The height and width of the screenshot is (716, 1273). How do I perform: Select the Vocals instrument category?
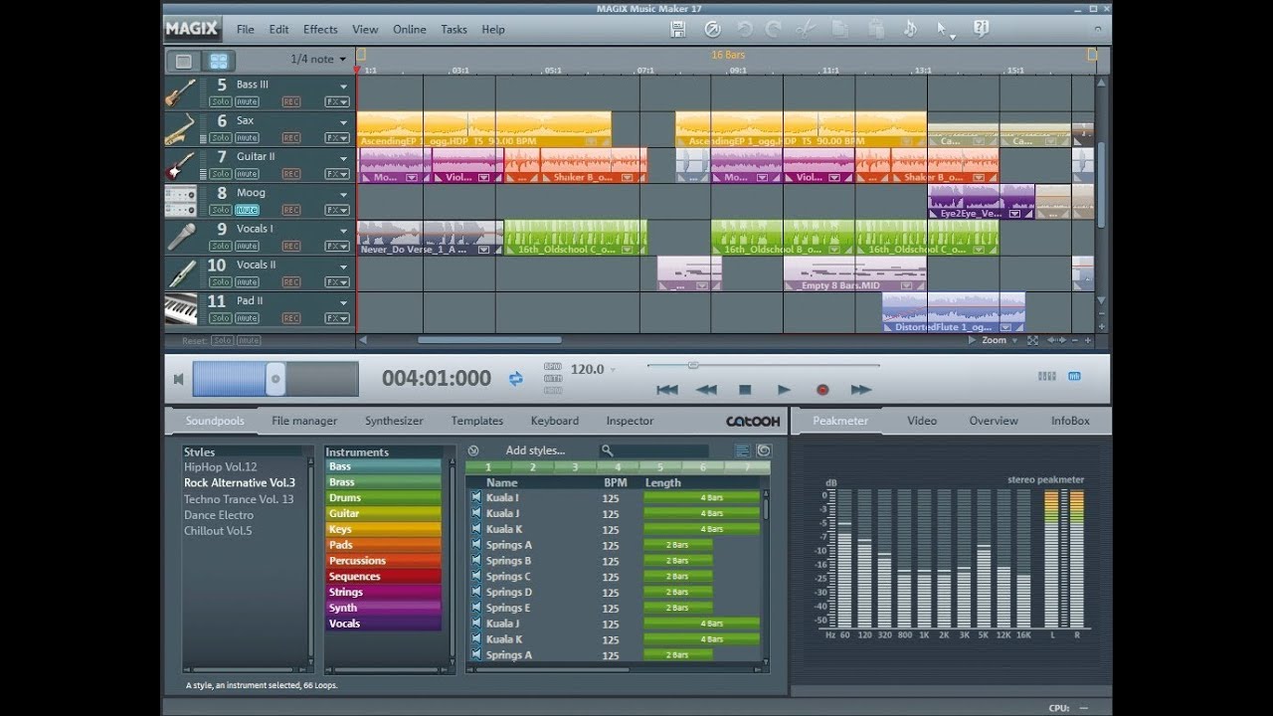pos(383,624)
